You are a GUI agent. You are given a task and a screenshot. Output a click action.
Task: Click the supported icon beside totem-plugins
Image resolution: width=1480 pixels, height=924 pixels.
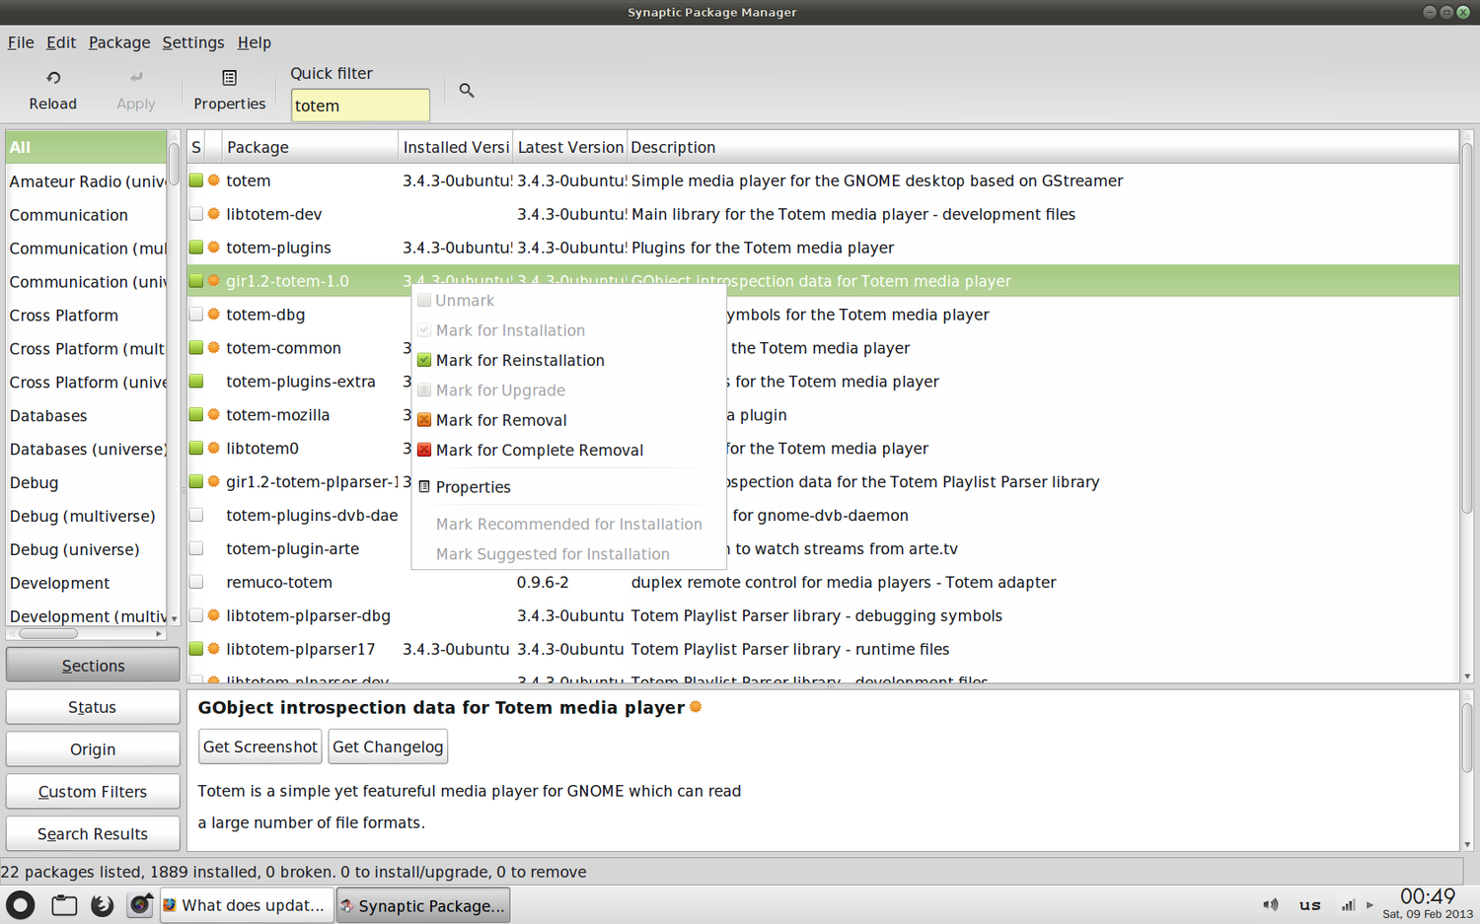pos(213,248)
